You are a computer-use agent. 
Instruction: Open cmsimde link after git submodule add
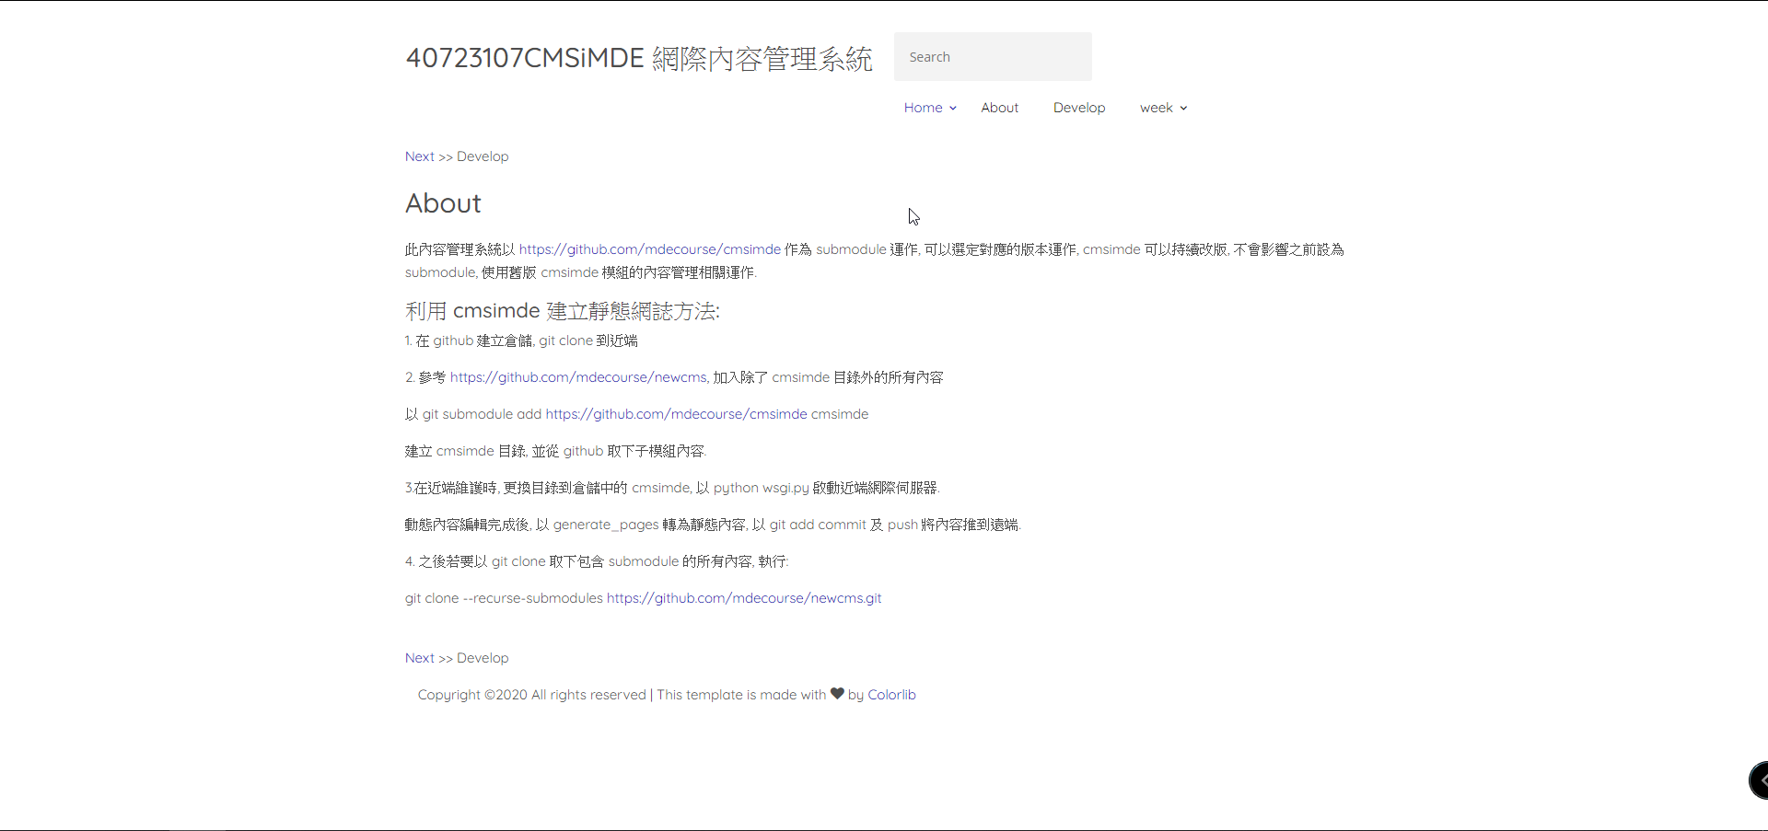point(676,414)
